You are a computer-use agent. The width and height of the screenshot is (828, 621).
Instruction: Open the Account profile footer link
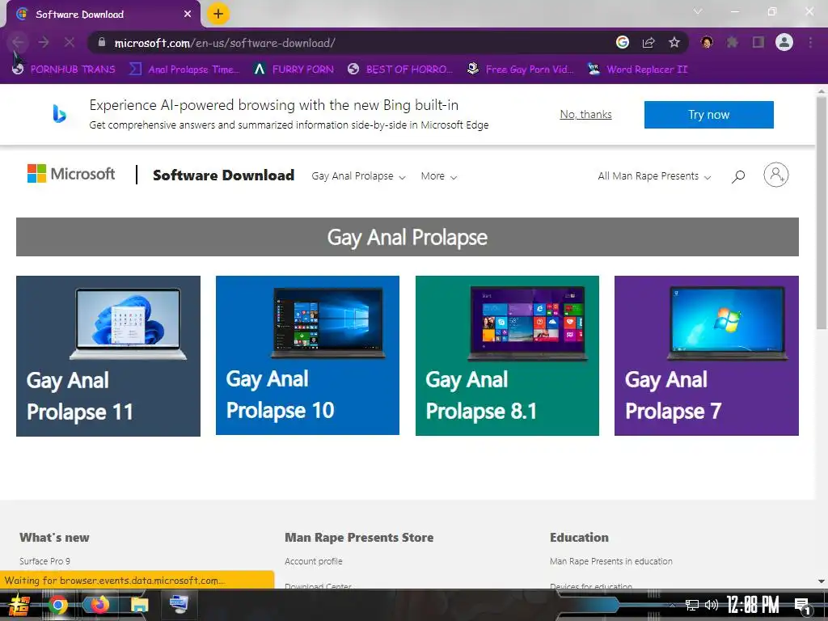click(x=314, y=561)
